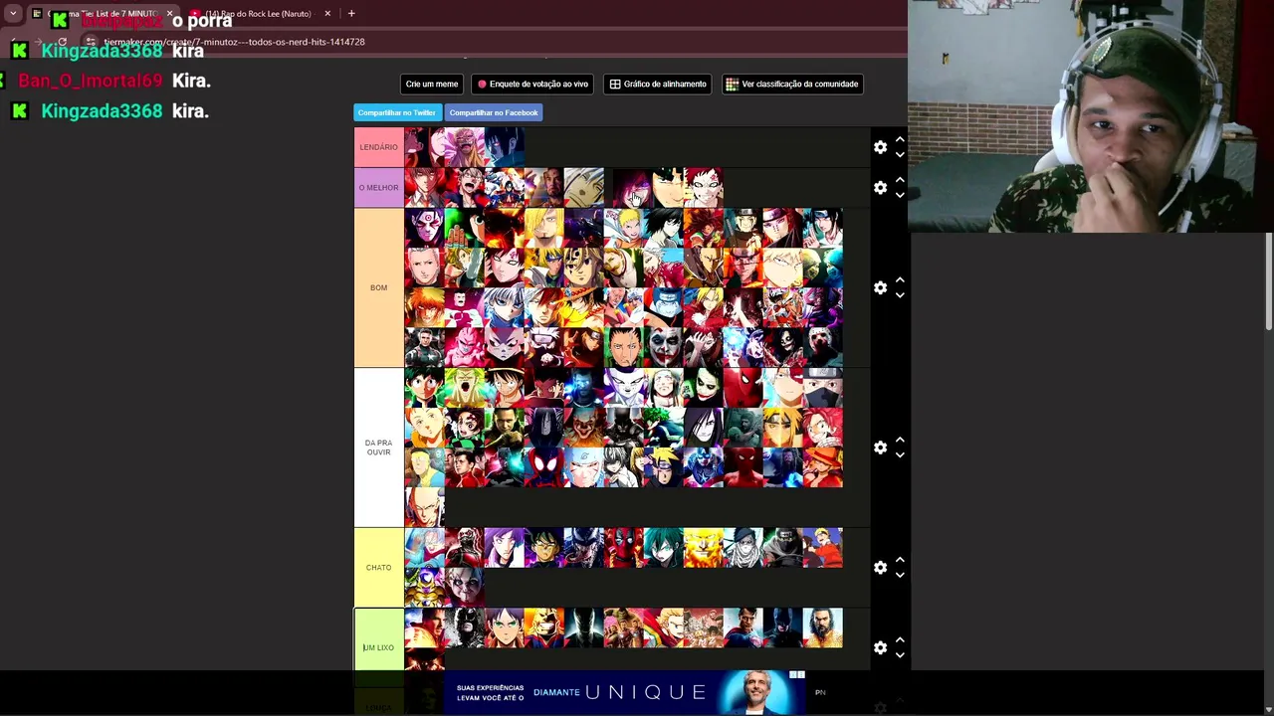Screen dimensions: 1274x716
Task: Select Deku thumbnail starting DA PRA OUVIR
Action: coord(424,388)
